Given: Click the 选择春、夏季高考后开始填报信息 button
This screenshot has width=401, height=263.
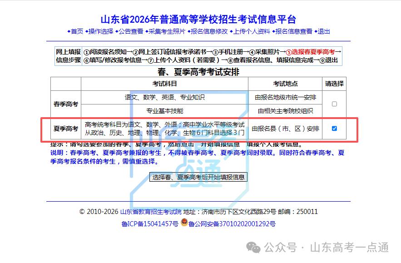Looking at the screenshot, I should coord(198,177).
